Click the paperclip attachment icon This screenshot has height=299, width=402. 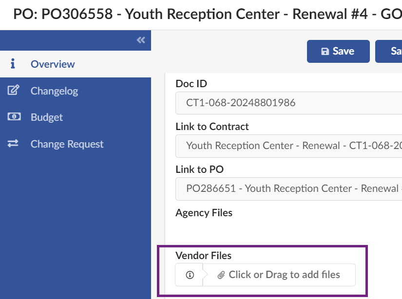click(x=221, y=275)
